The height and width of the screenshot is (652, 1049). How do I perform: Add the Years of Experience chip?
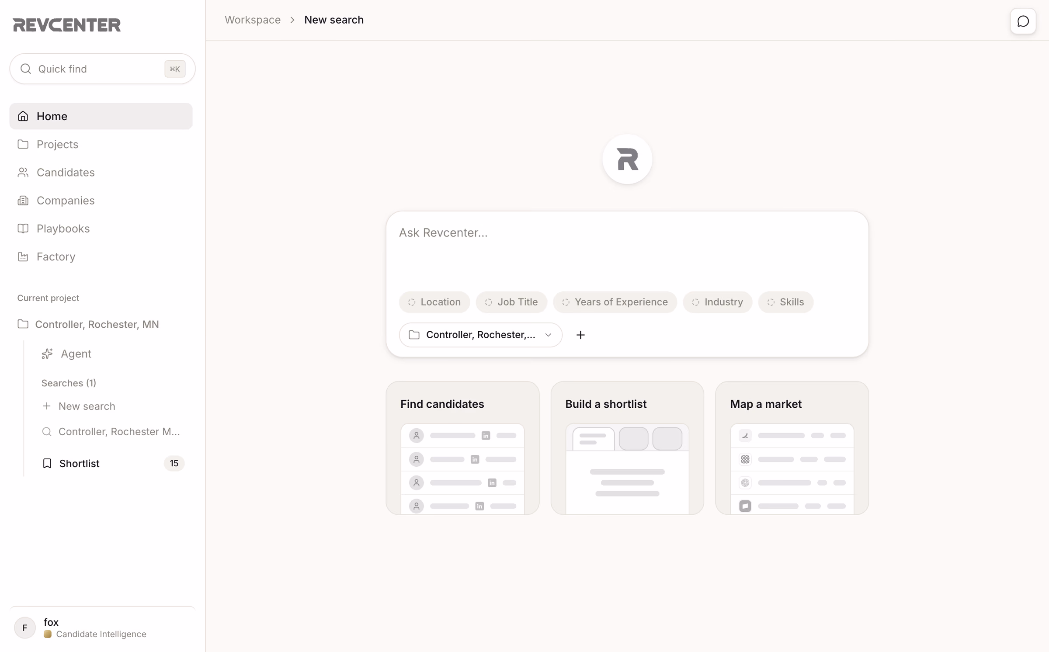(615, 302)
